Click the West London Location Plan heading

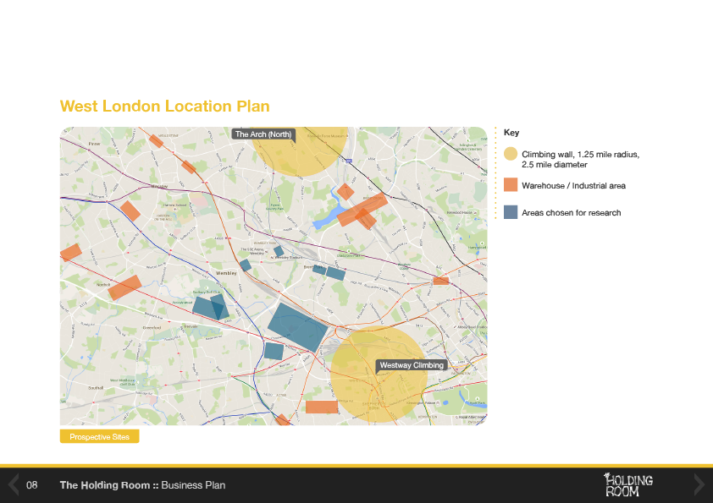(164, 107)
